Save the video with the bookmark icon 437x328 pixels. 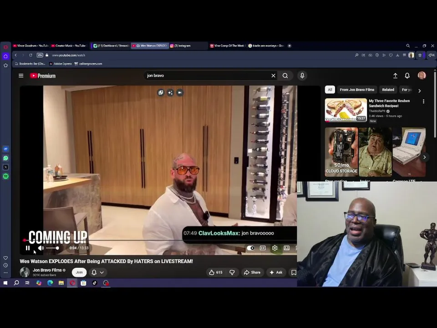[294, 272]
